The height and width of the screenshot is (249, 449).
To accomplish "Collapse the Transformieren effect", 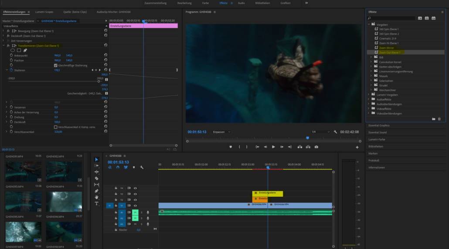I will coord(3,45).
